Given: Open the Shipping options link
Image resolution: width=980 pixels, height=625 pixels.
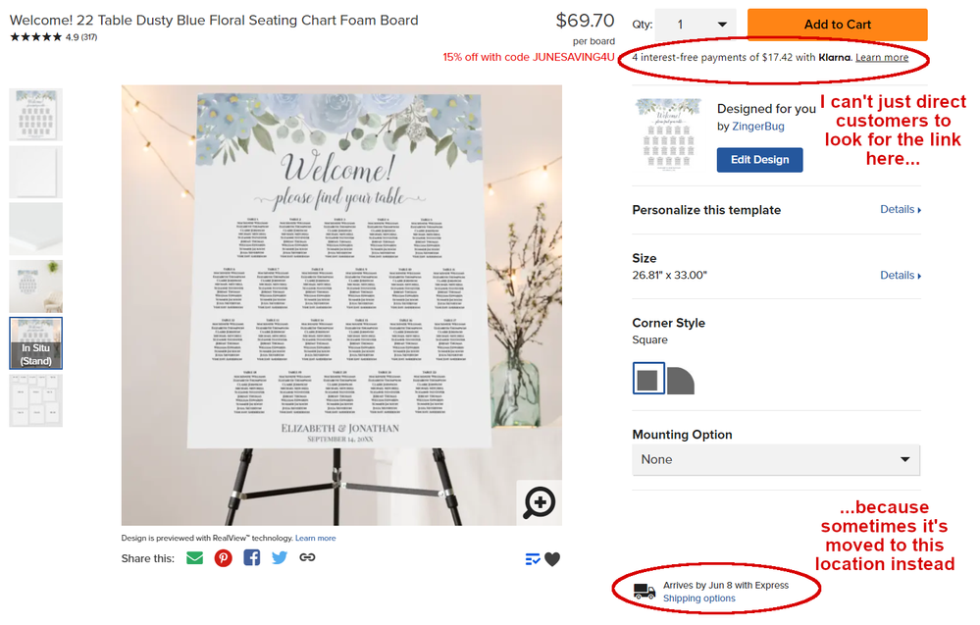Looking at the screenshot, I should (x=698, y=599).
